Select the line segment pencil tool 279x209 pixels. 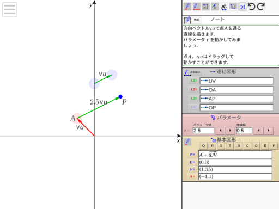196,7
